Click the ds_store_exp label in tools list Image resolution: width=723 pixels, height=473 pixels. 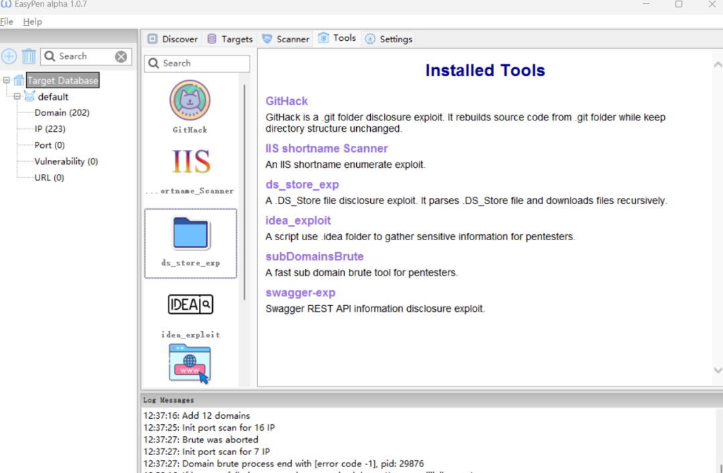190,263
